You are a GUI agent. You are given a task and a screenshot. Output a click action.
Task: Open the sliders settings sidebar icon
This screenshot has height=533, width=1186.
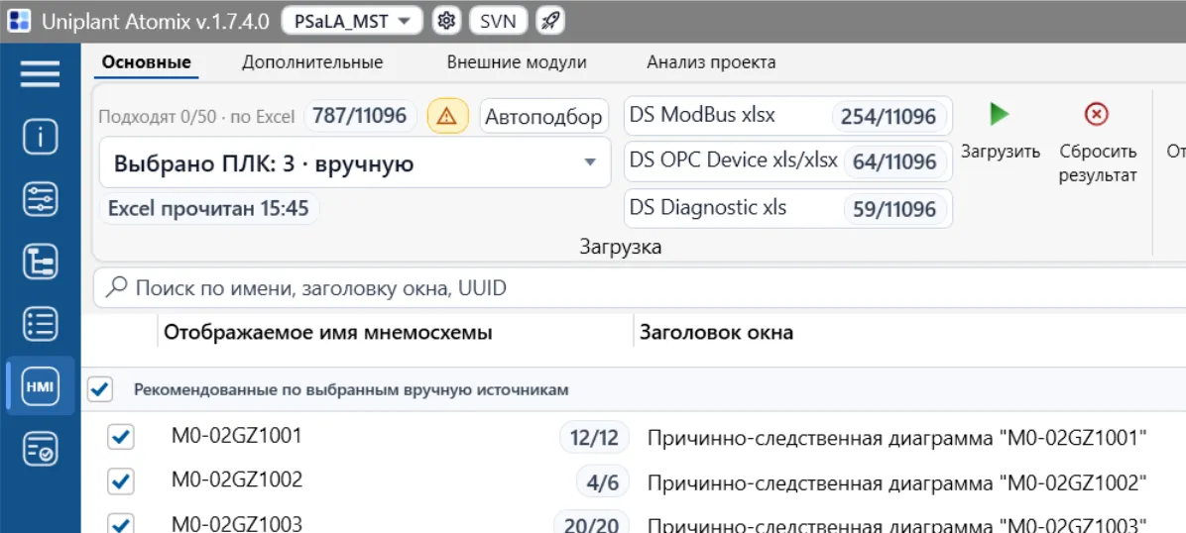[x=40, y=199]
